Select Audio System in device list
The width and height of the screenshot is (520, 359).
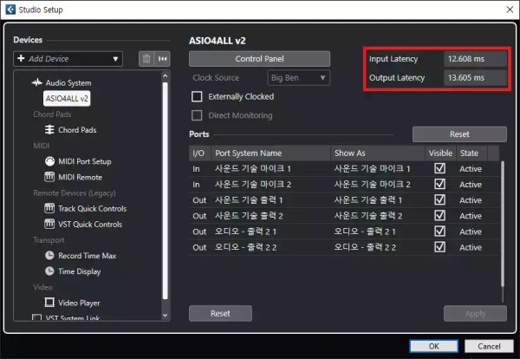click(68, 83)
